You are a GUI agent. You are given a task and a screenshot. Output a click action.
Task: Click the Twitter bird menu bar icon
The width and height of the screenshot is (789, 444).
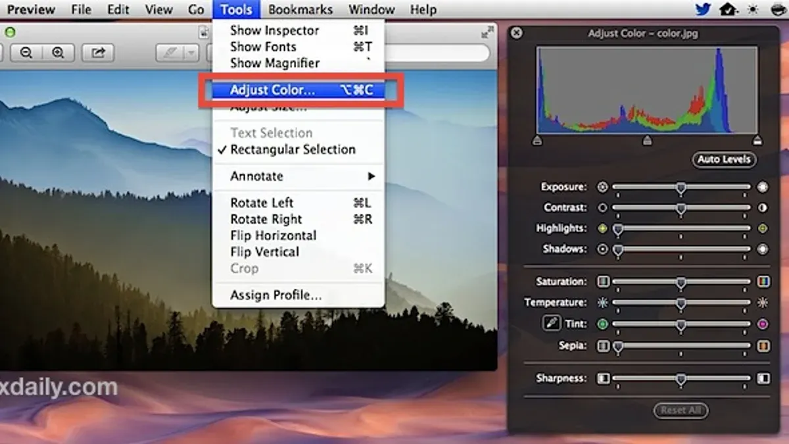(704, 9)
